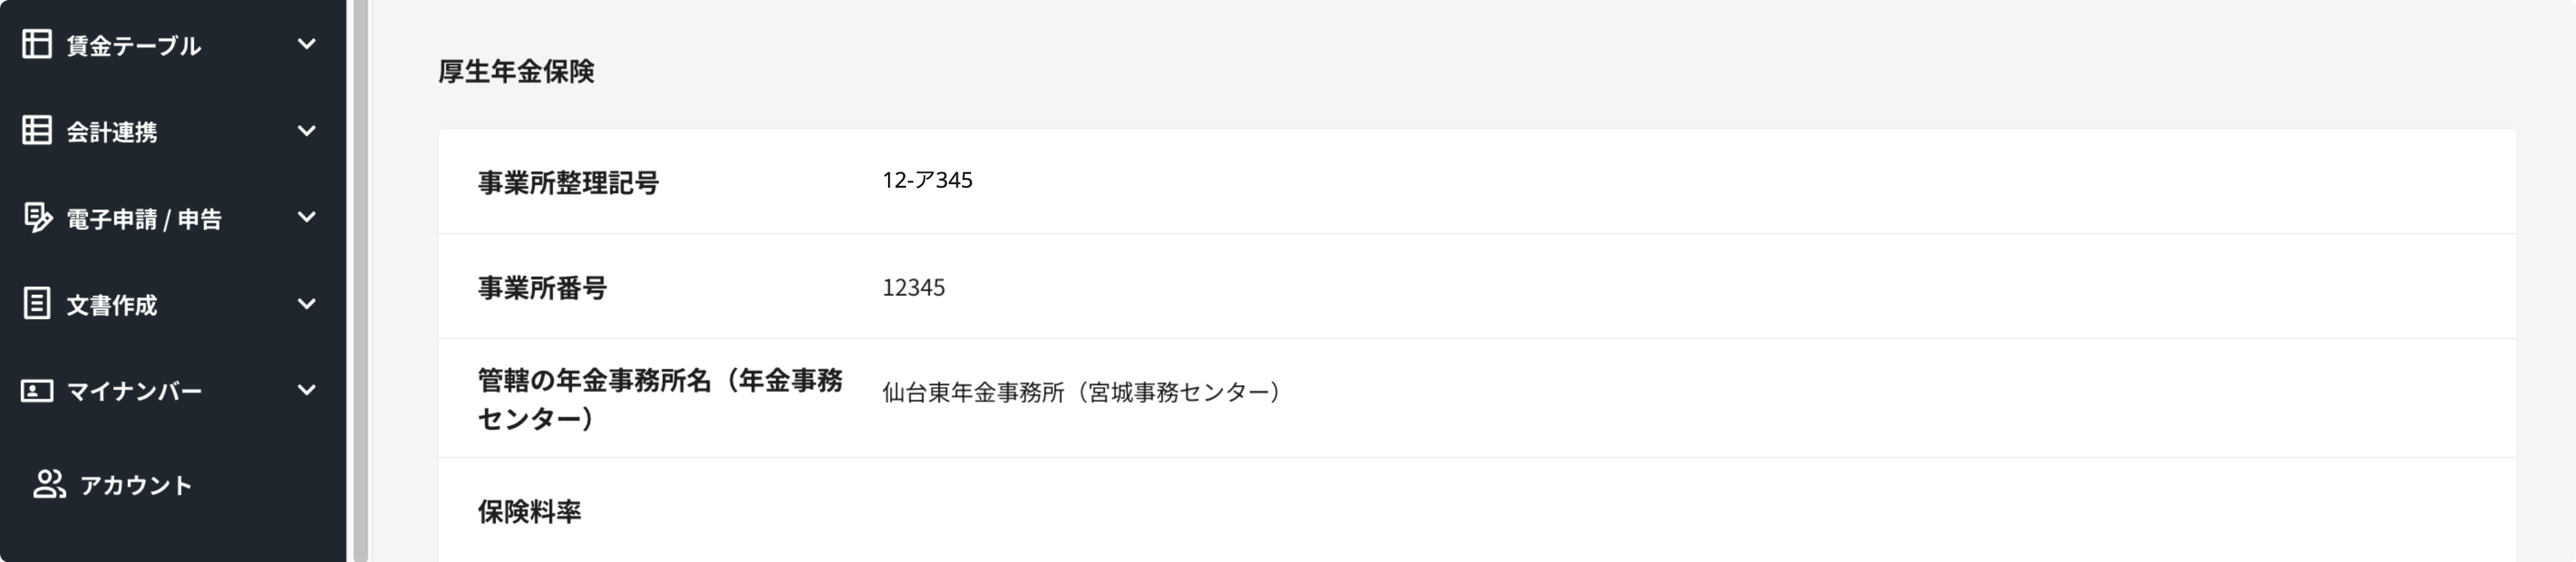Image resolution: width=2576 pixels, height=562 pixels.
Task: Expand the 文書作成 chevron arrow
Action: pyautogui.click(x=307, y=304)
